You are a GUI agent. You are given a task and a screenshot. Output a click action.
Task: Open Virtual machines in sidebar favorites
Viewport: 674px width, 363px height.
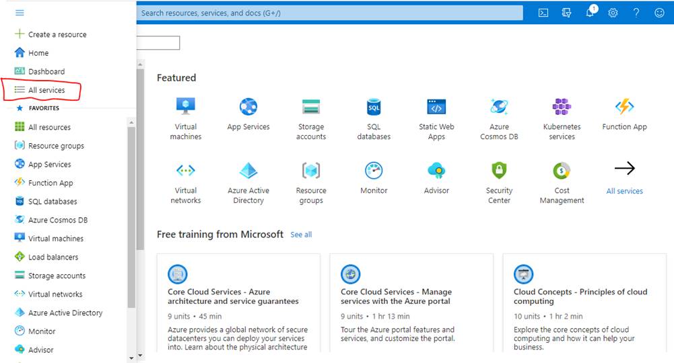tap(49, 238)
